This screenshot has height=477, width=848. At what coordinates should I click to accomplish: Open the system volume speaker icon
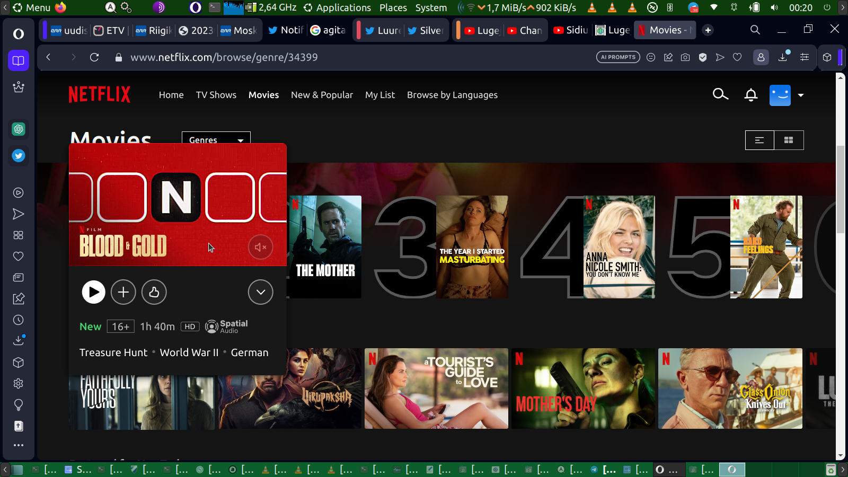click(x=774, y=7)
